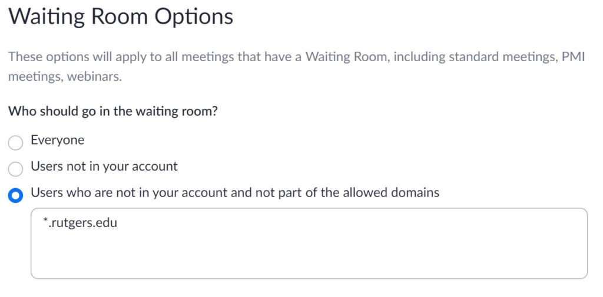Click the selected allowed domains radio button

tap(15, 195)
